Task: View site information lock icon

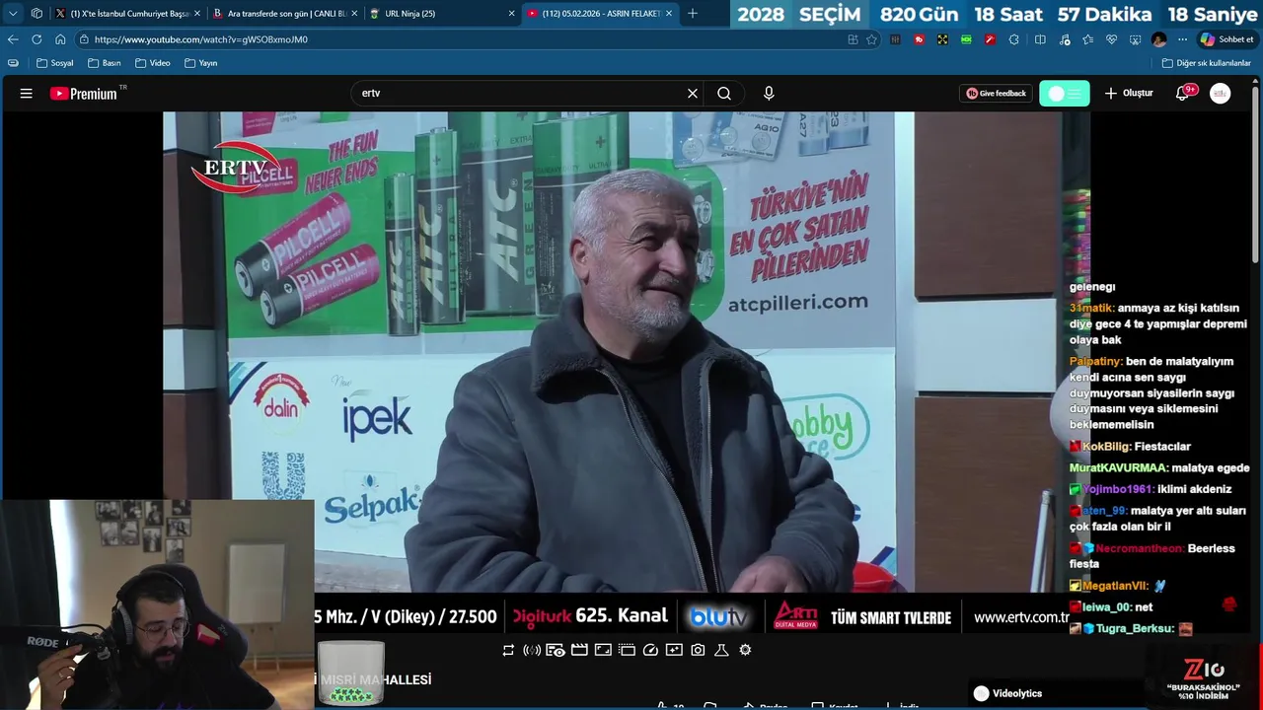Action: (x=85, y=39)
